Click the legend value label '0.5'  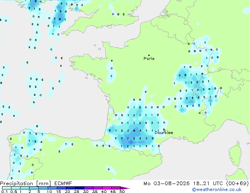click(x=14, y=191)
